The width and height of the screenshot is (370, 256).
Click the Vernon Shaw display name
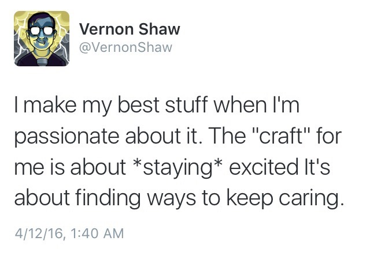[x=129, y=29]
